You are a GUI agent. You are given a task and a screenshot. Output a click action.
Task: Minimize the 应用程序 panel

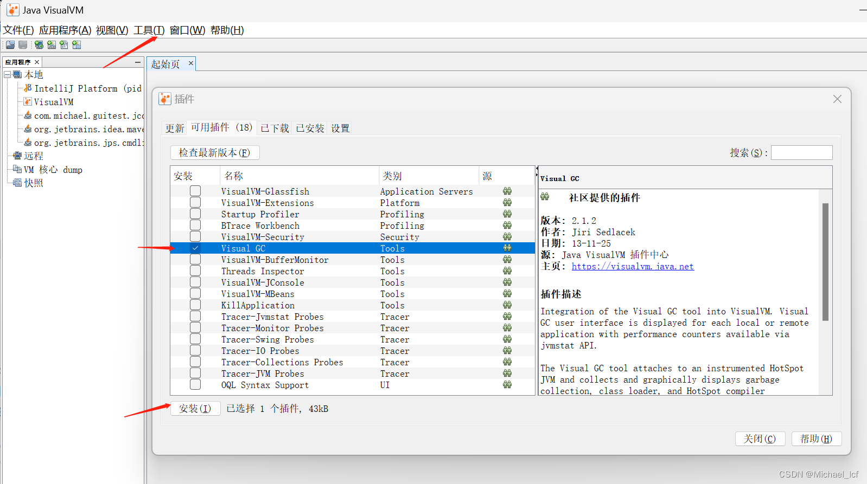pyautogui.click(x=138, y=62)
